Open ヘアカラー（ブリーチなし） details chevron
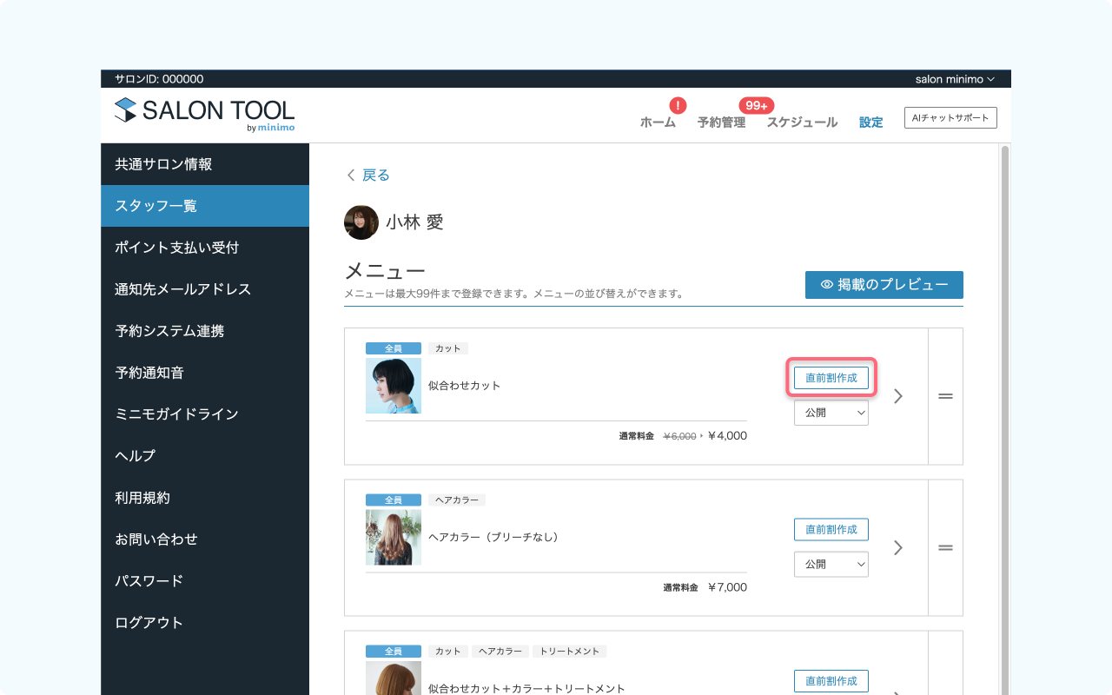 [898, 547]
